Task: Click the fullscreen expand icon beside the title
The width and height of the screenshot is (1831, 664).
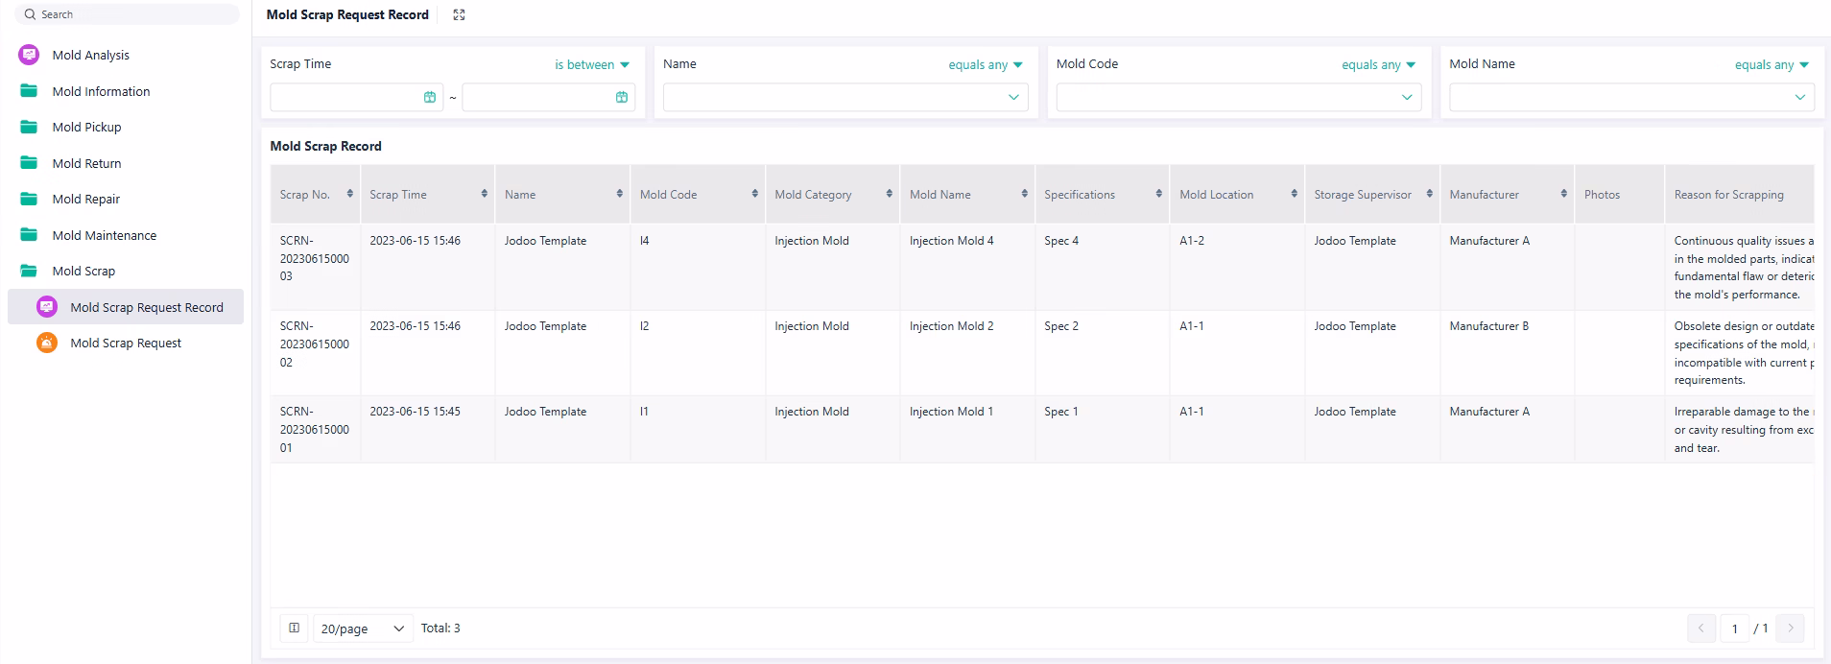Action: (x=459, y=14)
